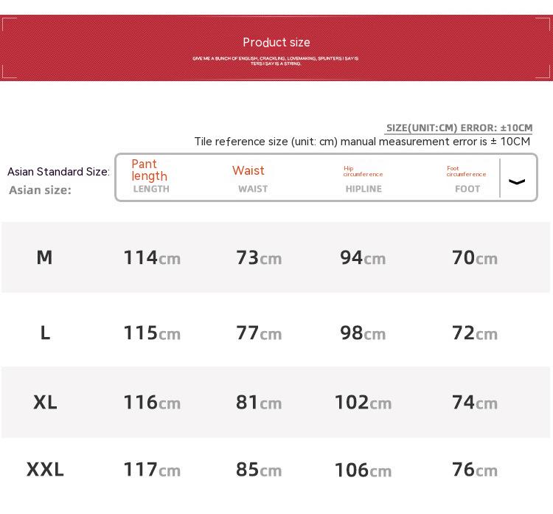Click the 76cm foot value
Image resolution: width=553 pixels, height=514 pixels.
(x=475, y=469)
